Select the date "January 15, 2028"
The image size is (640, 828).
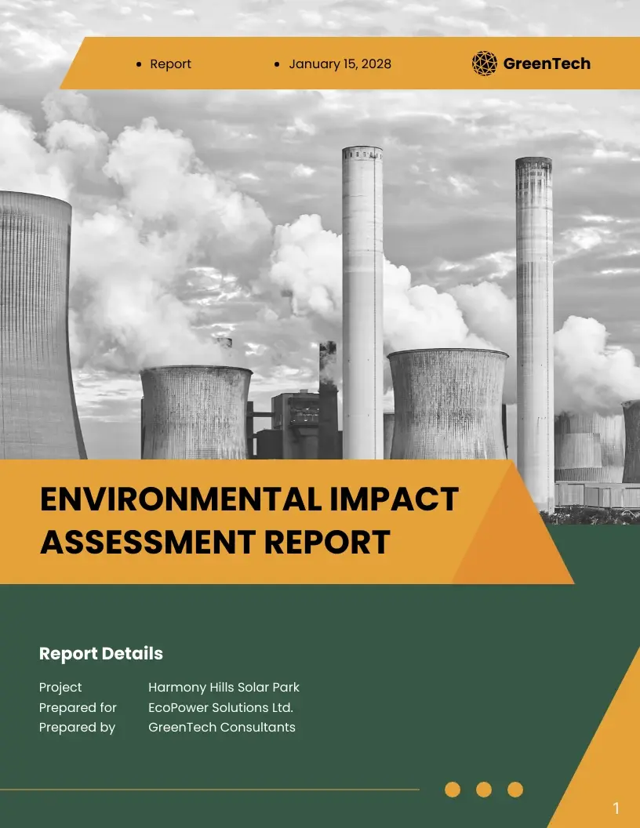340,64
